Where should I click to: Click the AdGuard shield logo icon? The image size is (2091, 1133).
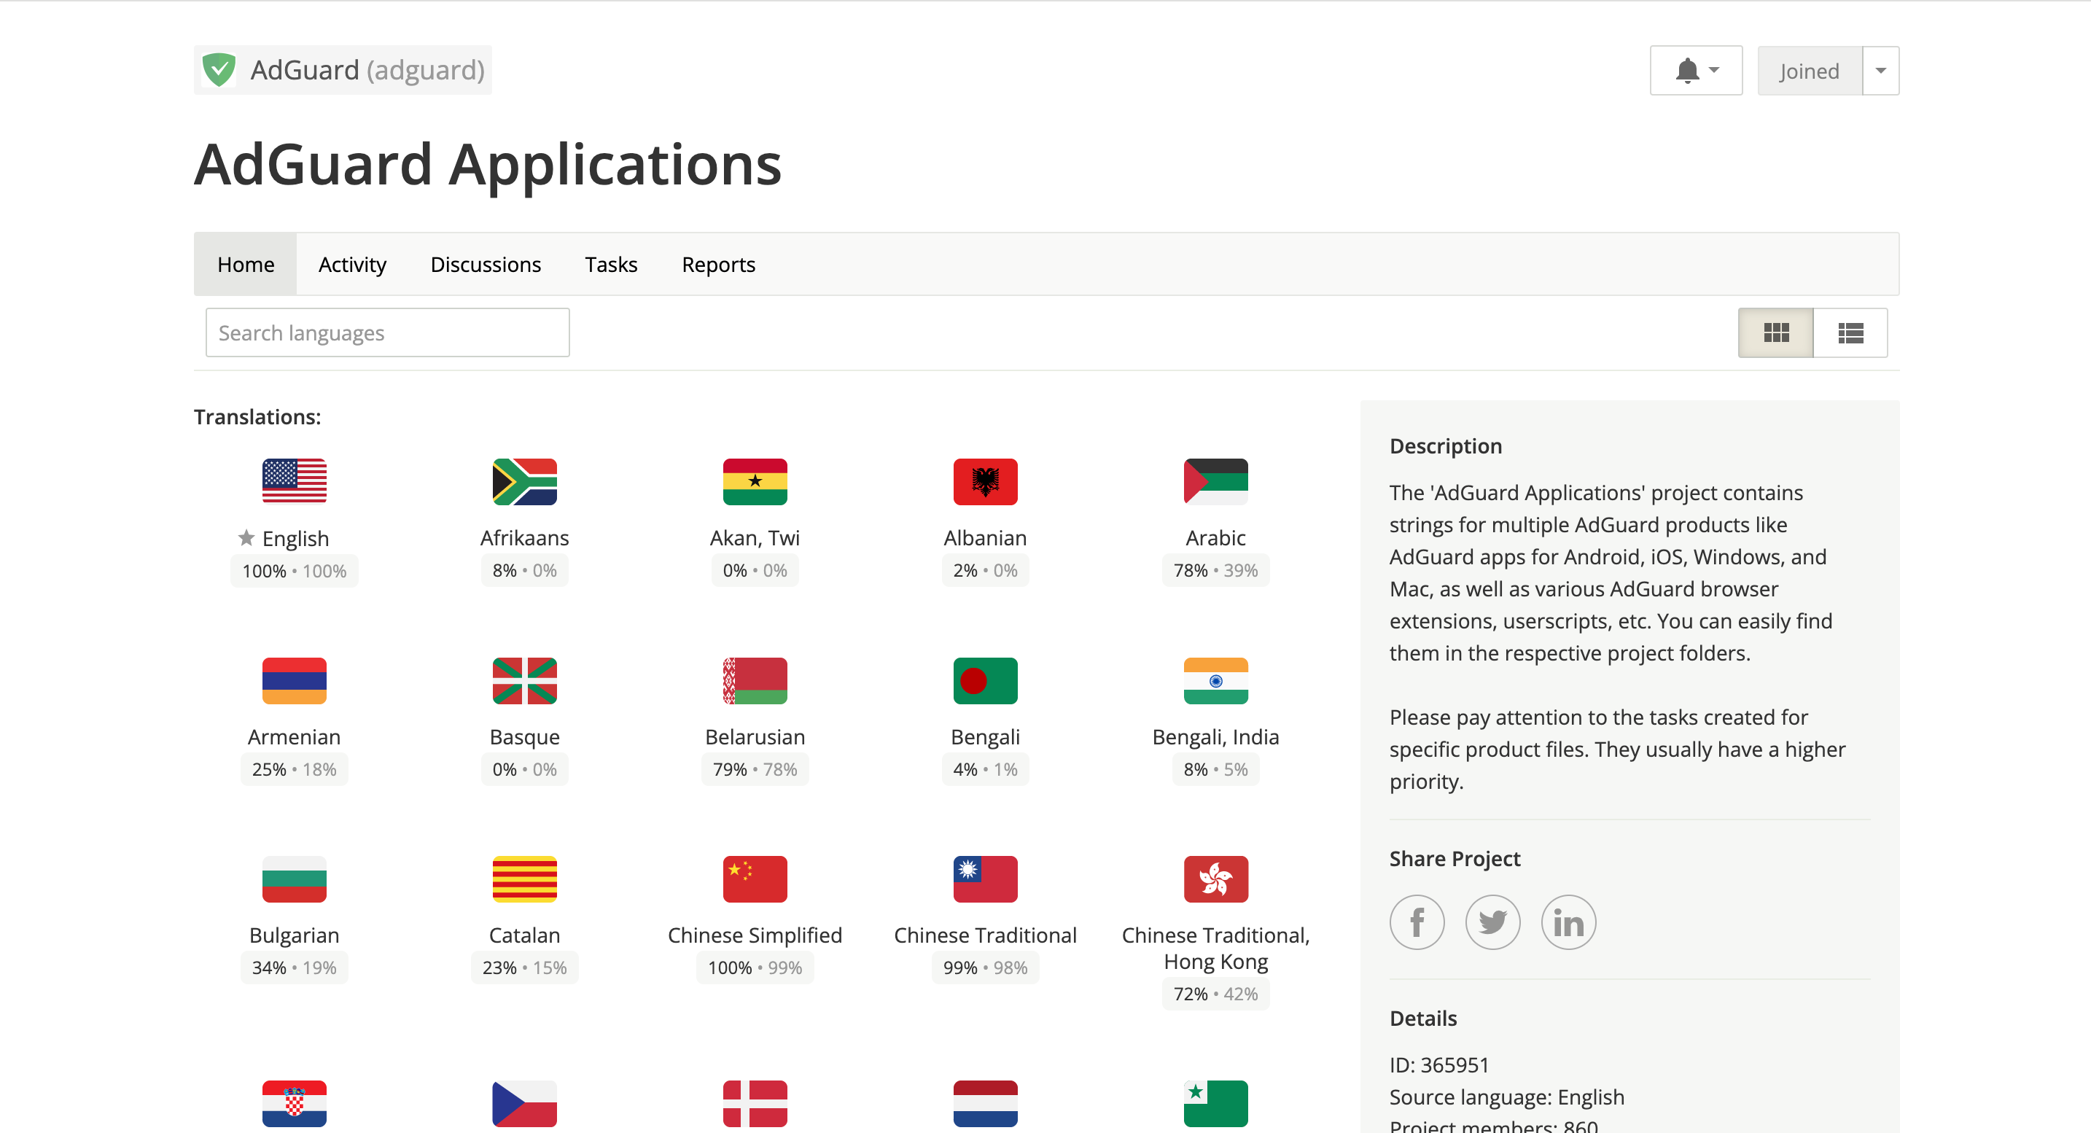click(219, 71)
